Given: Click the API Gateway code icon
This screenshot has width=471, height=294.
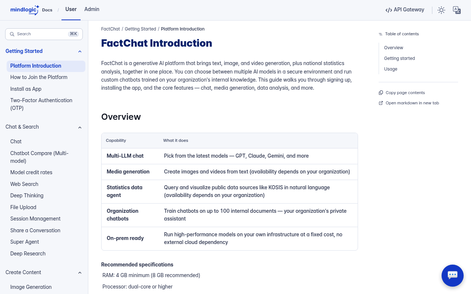Looking at the screenshot, I should pyautogui.click(x=389, y=10).
